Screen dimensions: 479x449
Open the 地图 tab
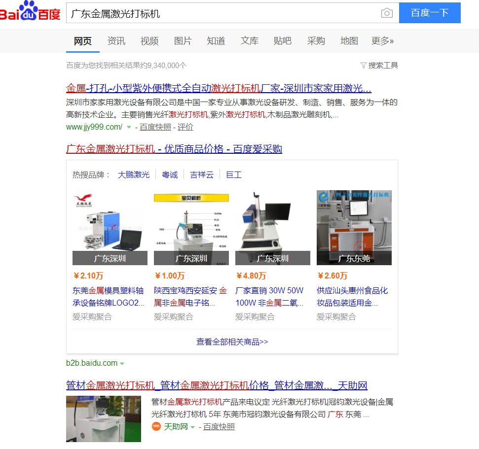tap(349, 41)
